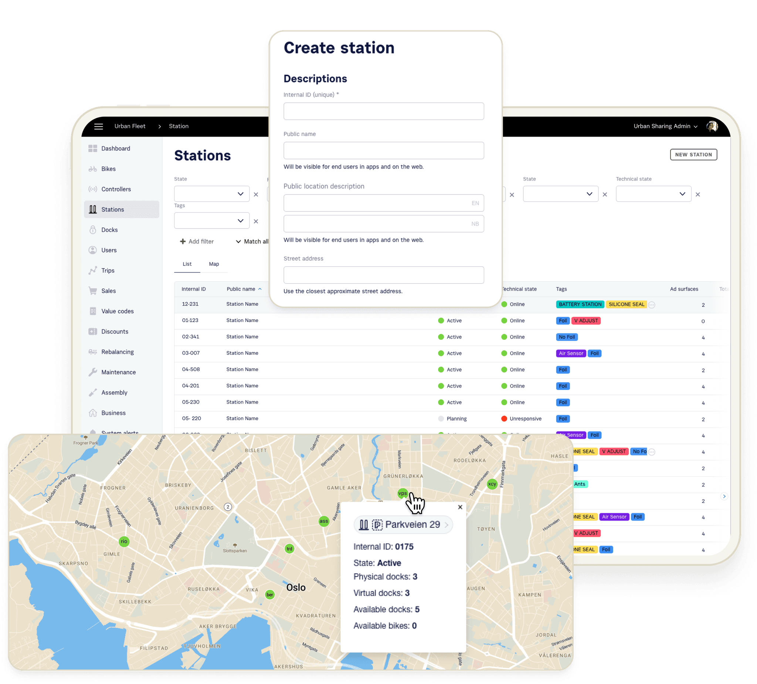Click the Business sidebar icon
This screenshot has width=757, height=684.
click(x=93, y=413)
